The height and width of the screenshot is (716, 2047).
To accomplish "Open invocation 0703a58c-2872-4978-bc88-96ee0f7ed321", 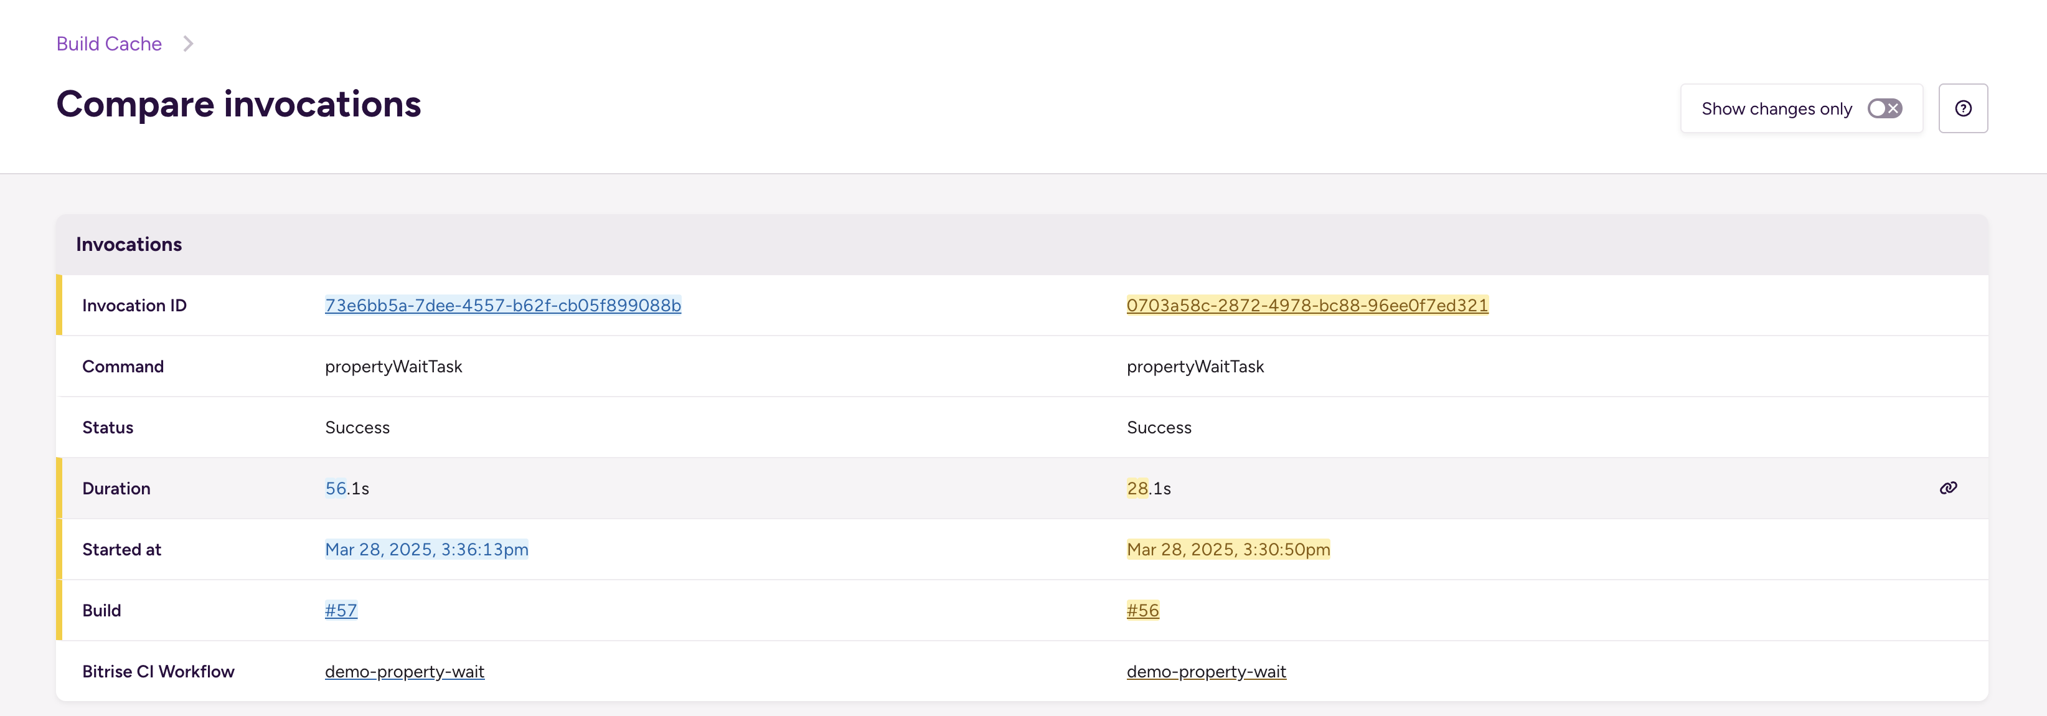I will click(x=1307, y=305).
